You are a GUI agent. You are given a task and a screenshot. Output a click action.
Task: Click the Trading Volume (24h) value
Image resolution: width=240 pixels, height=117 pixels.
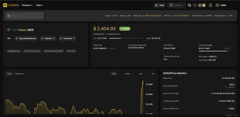pos(226,101)
